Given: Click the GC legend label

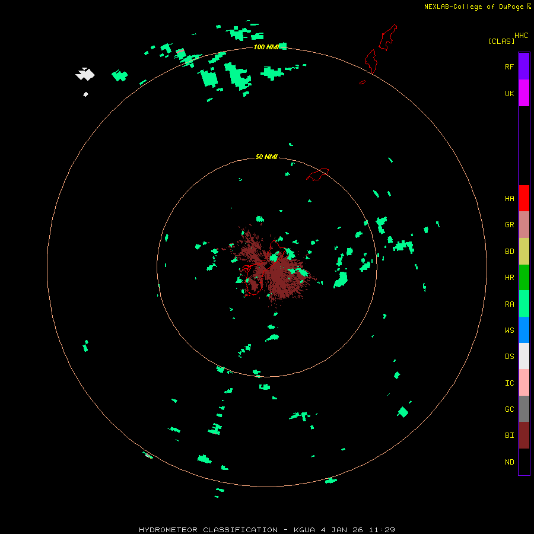Looking at the screenshot, I should 509,409.
